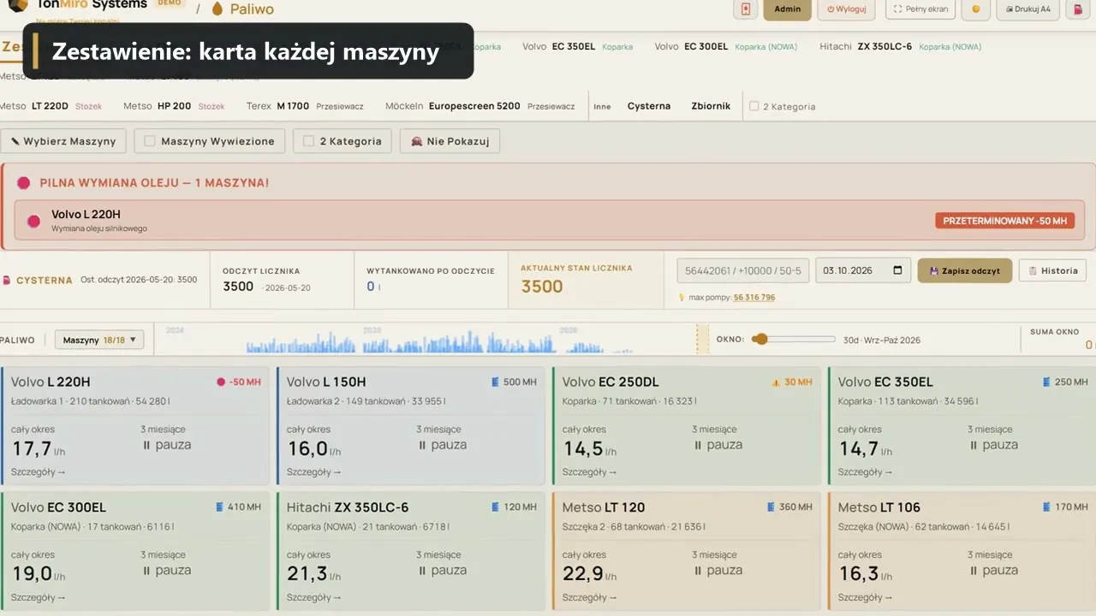
Task: Click the oil icon on Volvo L 150H card
Action: tap(495, 382)
